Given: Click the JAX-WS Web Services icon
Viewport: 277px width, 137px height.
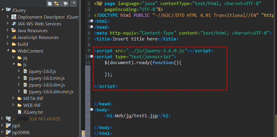Looking at the screenshot, I should click(14, 24).
